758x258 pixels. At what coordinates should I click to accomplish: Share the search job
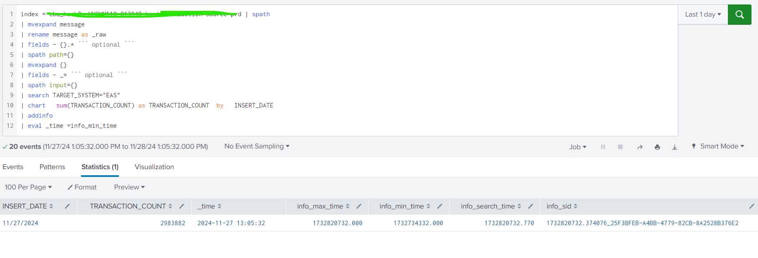[640, 147]
